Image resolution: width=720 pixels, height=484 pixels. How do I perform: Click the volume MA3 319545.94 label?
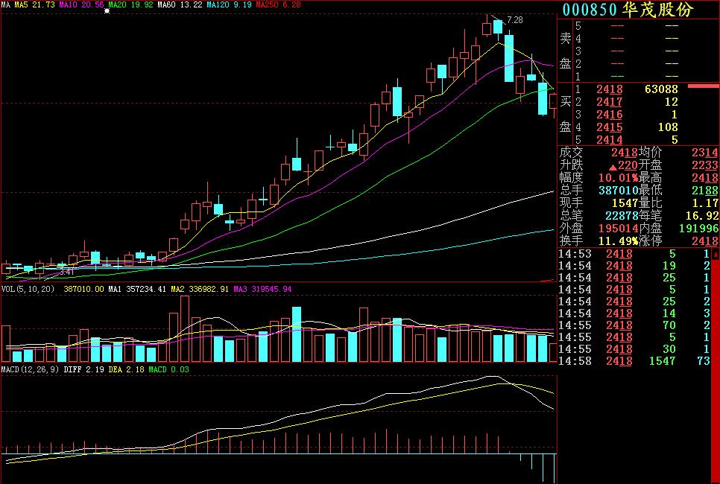click(262, 289)
